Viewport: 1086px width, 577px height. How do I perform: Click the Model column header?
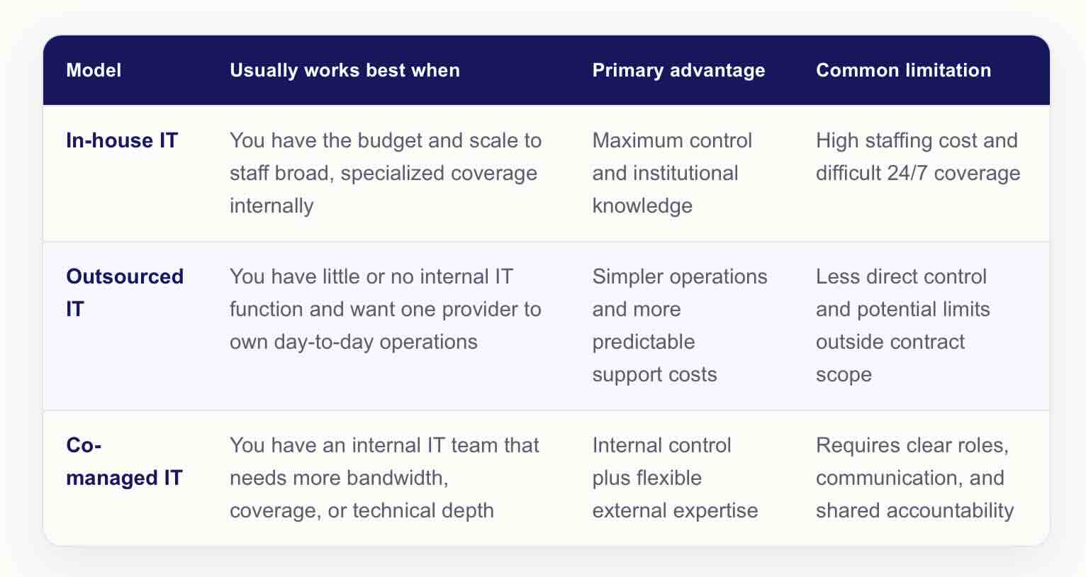[x=94, y=70]
